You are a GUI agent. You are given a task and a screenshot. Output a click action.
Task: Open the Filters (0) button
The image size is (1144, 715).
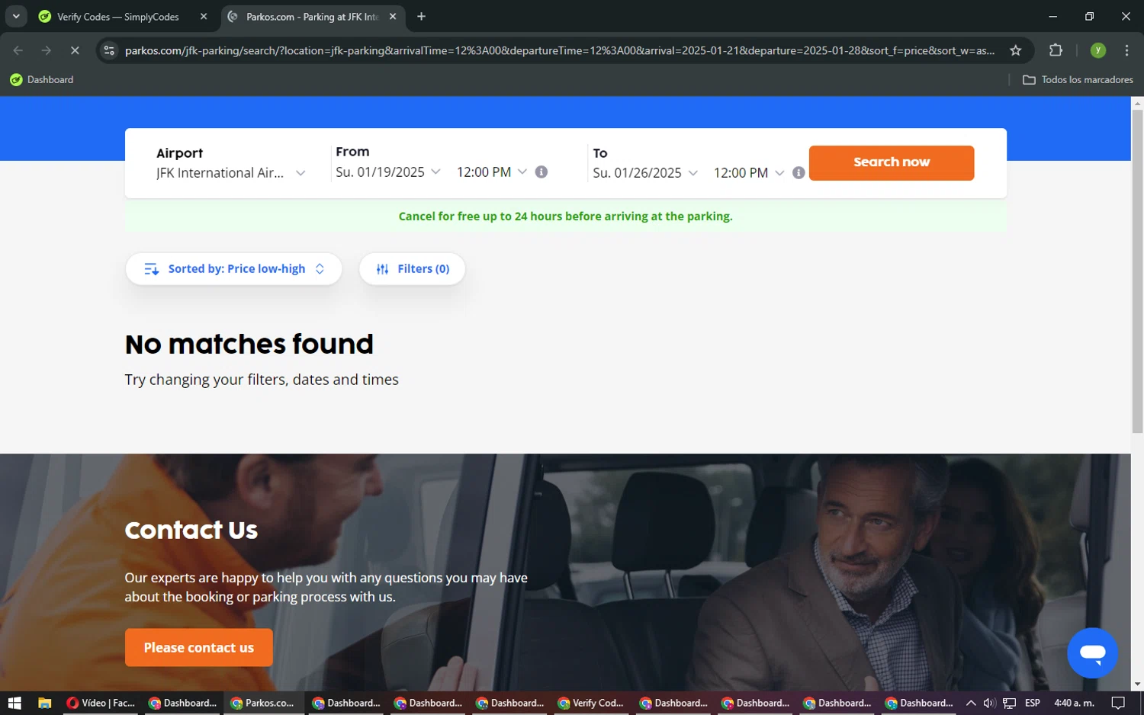[x=412, y=269]
